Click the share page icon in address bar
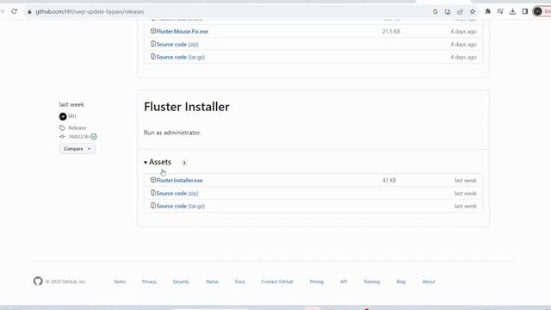551x310 pixels. click(460, 11)
